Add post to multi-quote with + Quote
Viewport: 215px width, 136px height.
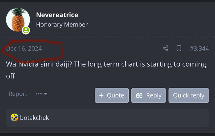[112, 95]
